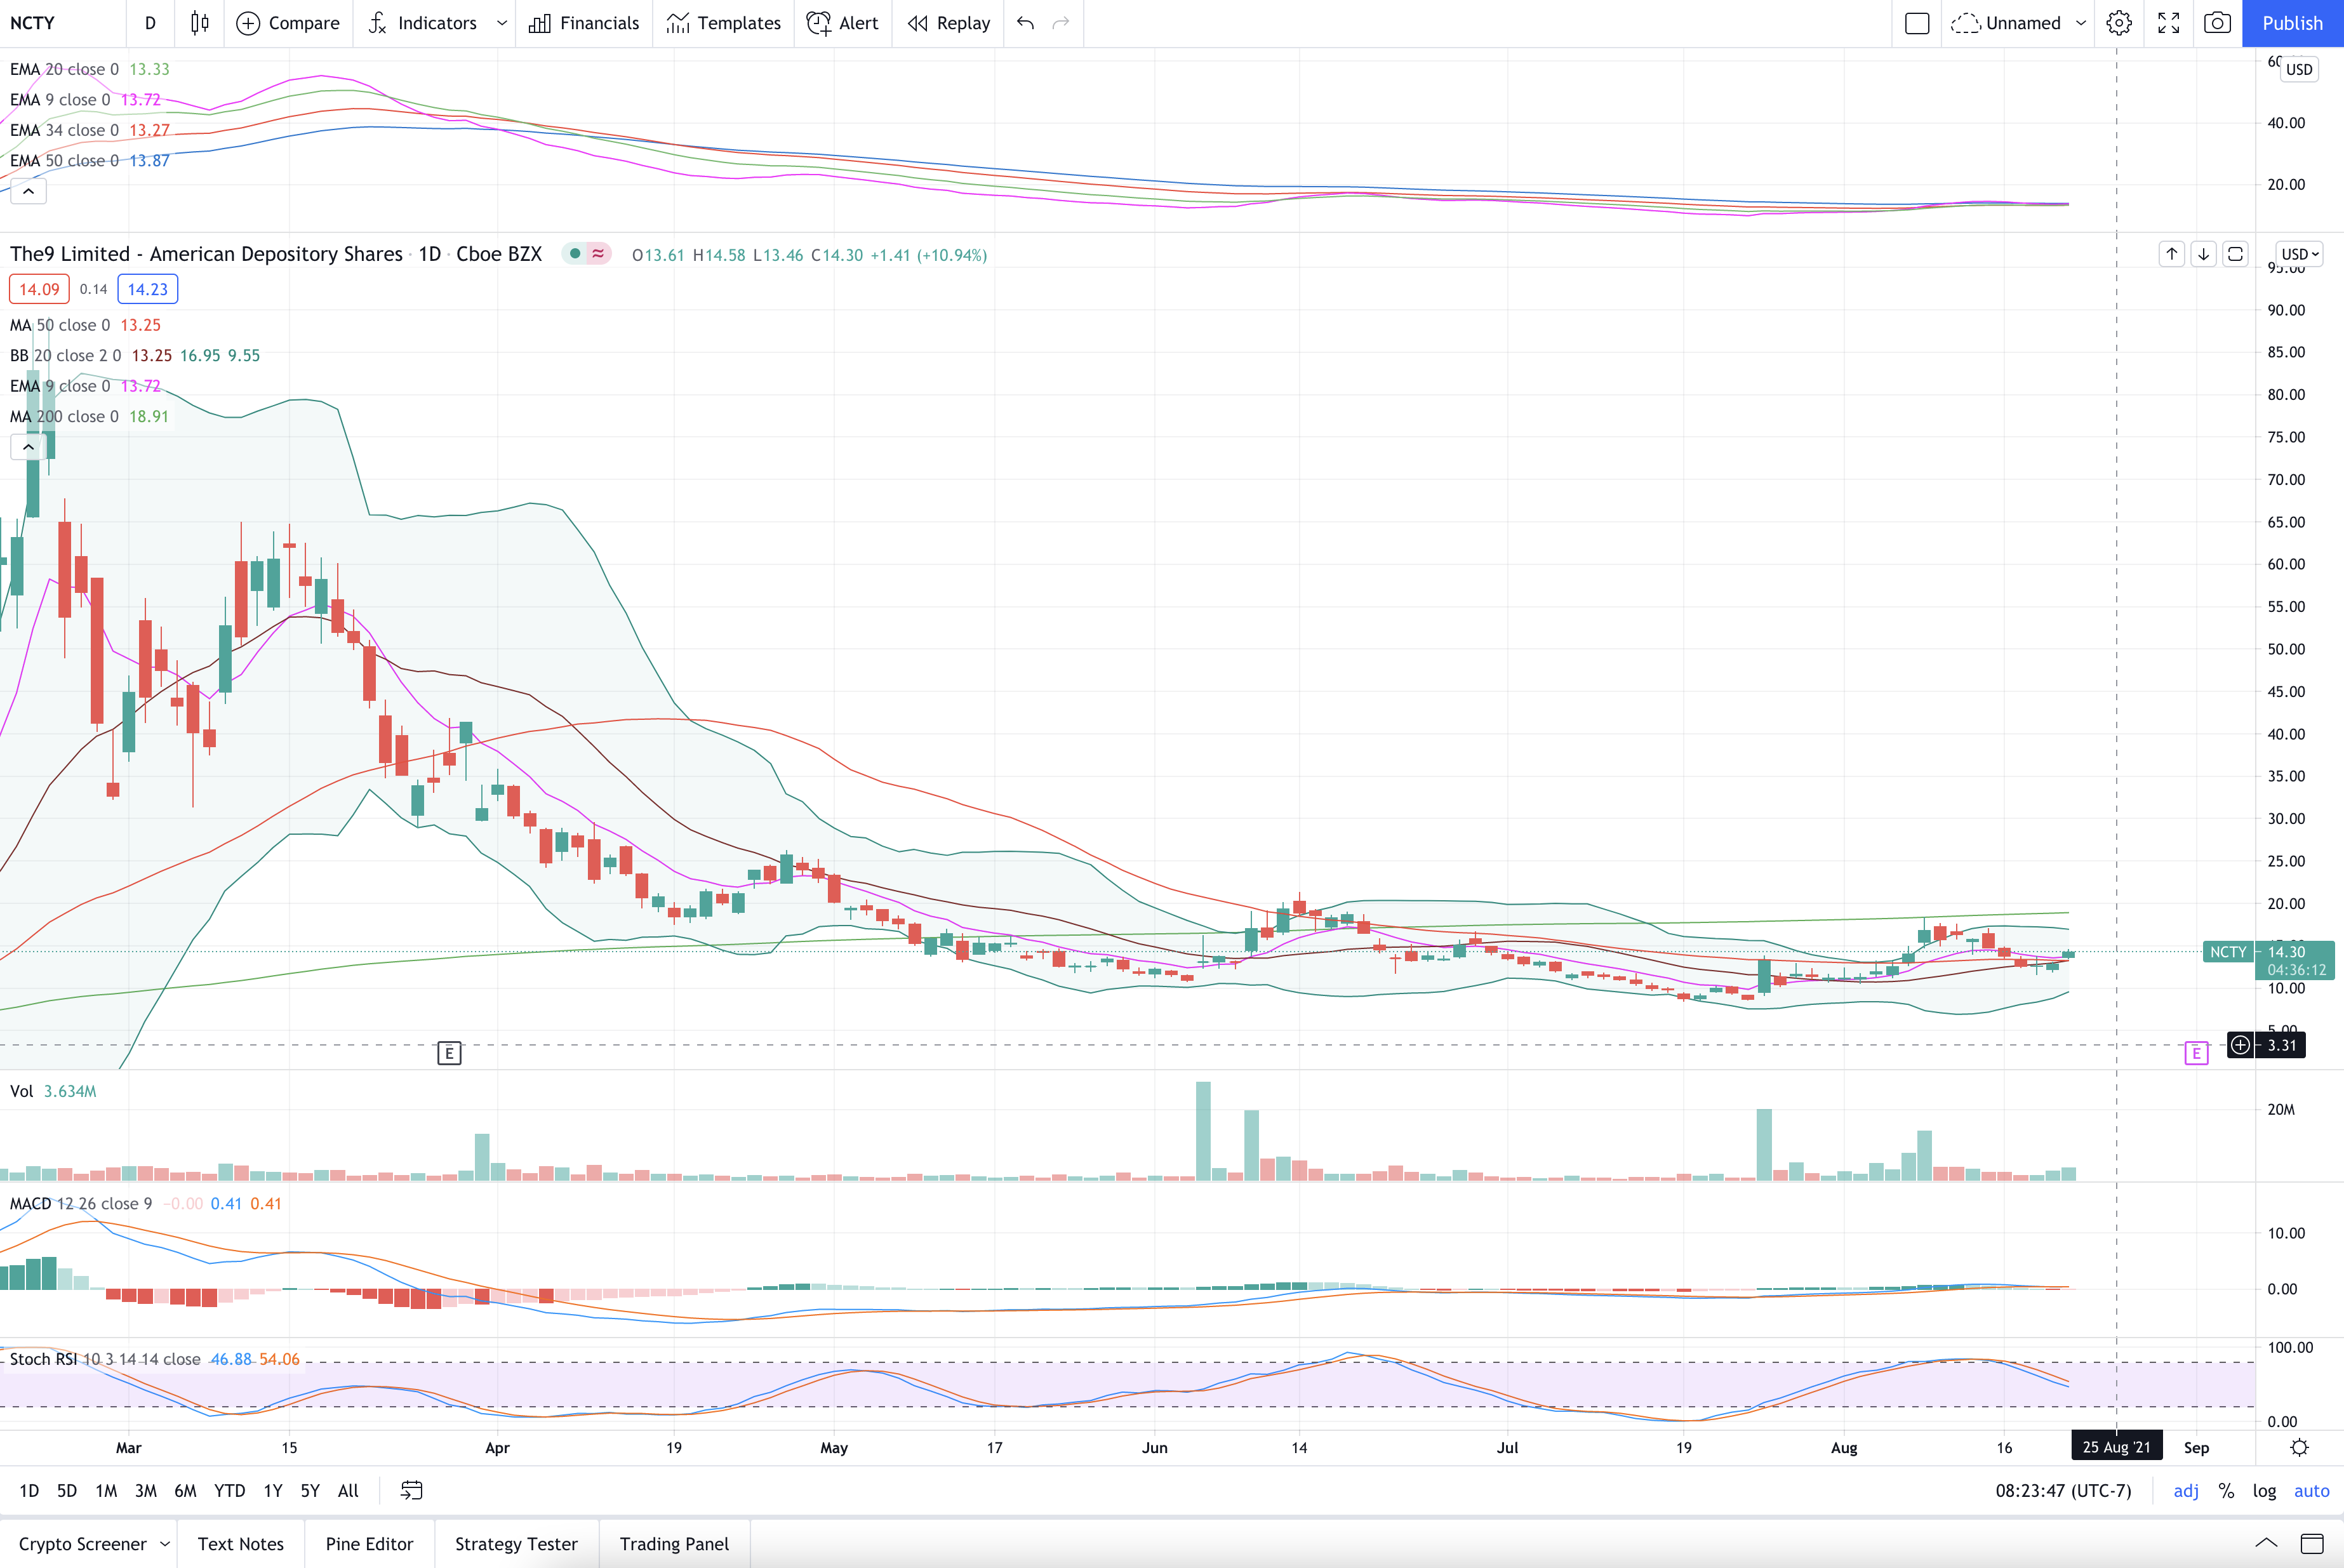Expand the indicators favorites dropdown arrow

pyautogui.click(x=501, y=23)
